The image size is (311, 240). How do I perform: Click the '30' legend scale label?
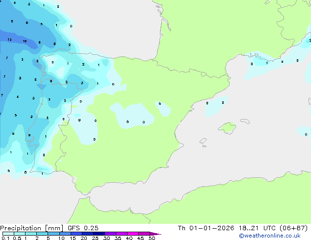106,238
